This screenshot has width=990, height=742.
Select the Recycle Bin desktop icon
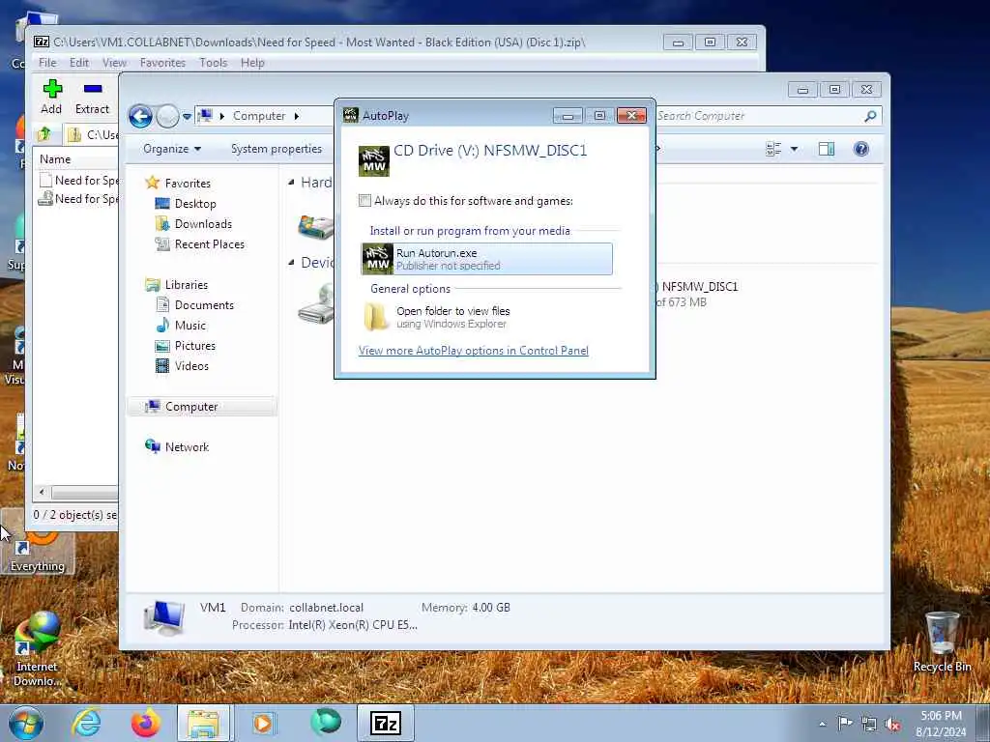click(942, 642)
